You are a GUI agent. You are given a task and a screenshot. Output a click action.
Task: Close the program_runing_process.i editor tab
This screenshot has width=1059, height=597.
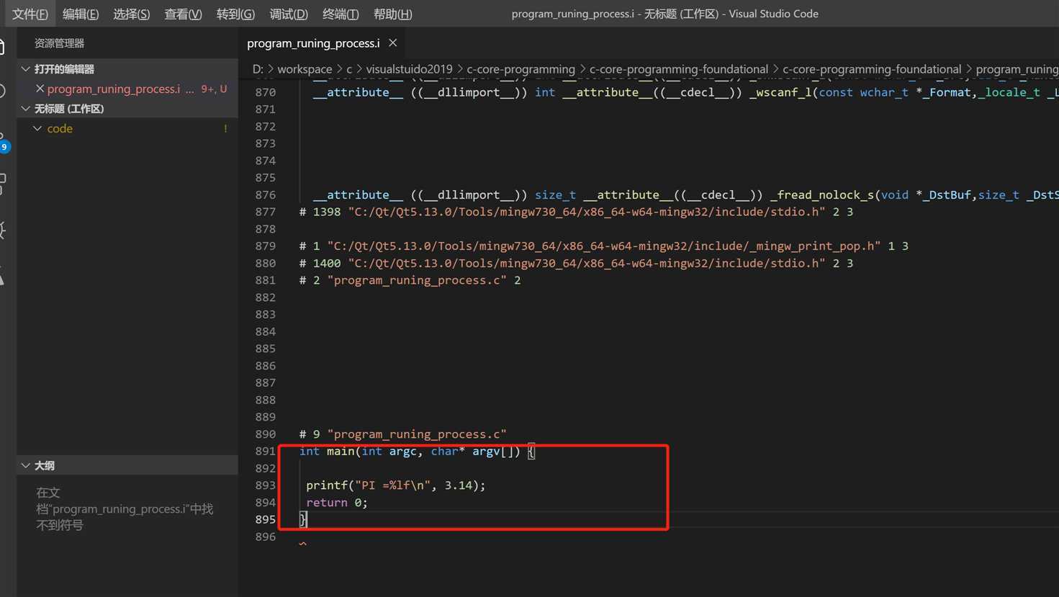[393, 43]
